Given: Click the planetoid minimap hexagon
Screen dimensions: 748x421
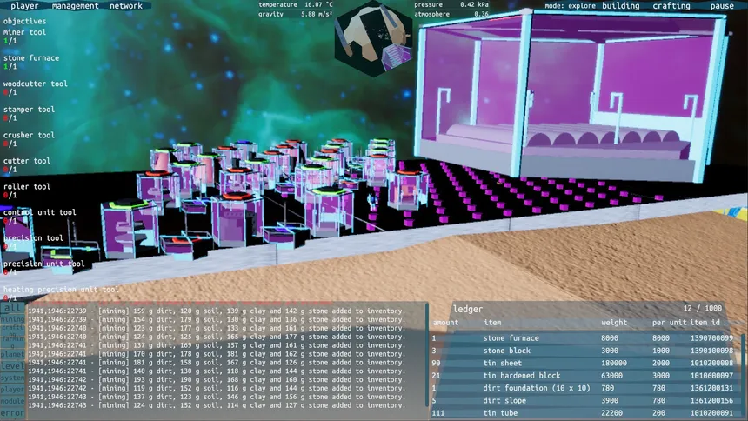Looking at the screenshot, I should (x=373, y=39).
